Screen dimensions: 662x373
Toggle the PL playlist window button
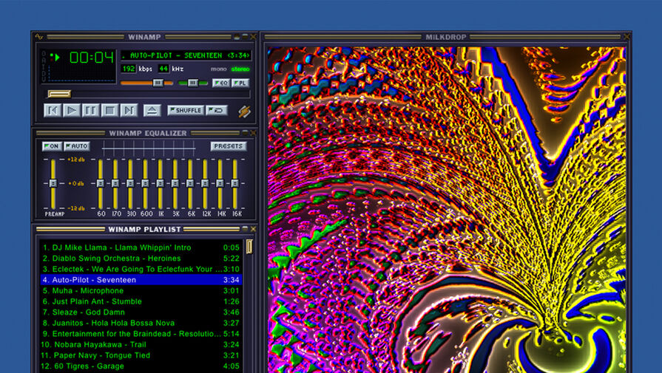(x=240, y=83)
